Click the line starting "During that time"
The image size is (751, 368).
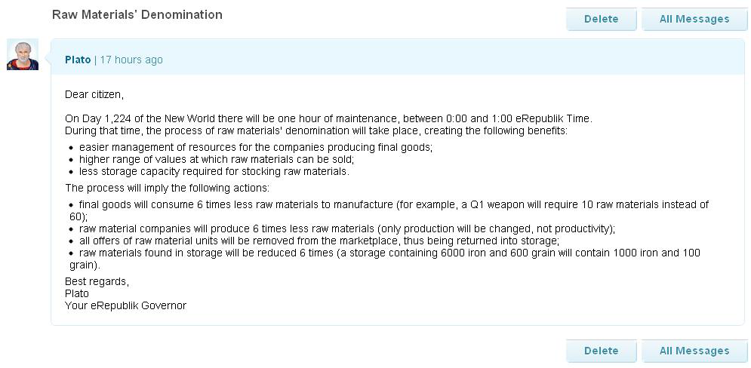(x=315, y=130)
